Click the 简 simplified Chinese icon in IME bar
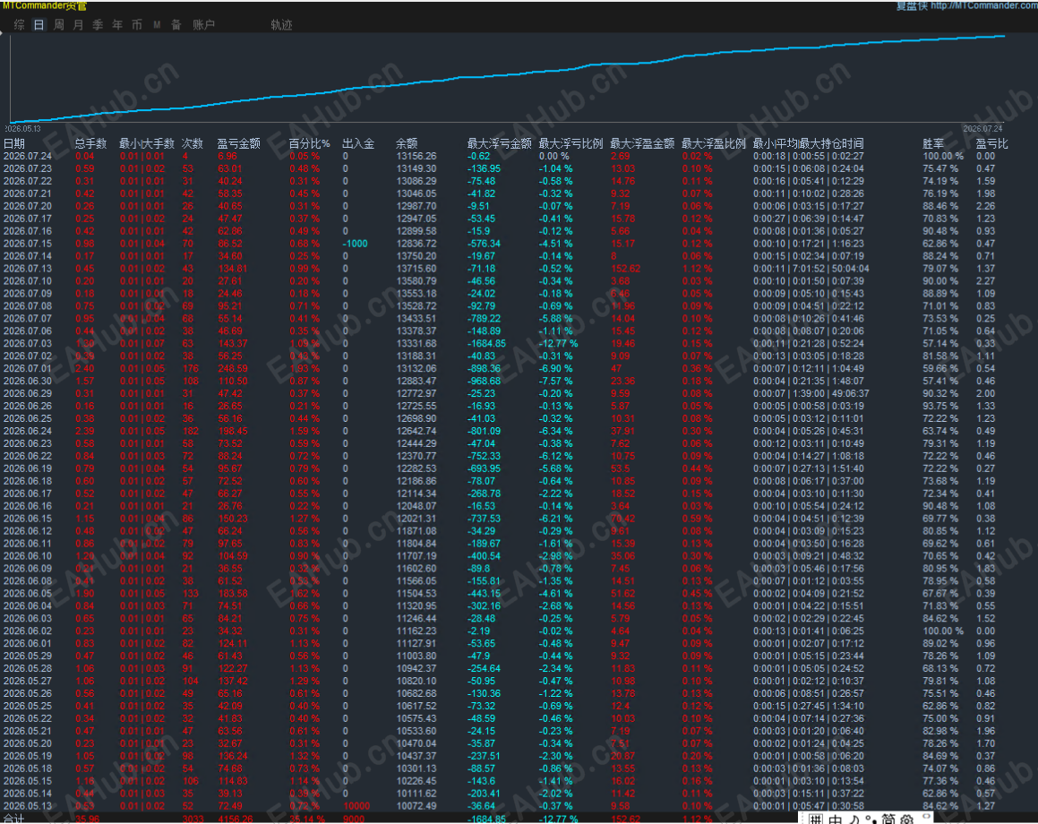 tap(888, 820)
